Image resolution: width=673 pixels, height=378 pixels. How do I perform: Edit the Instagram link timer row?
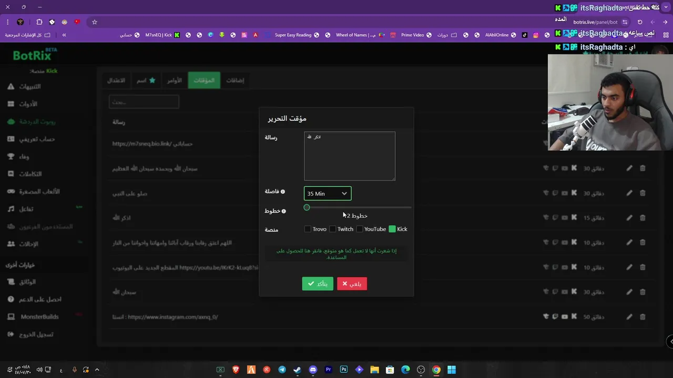click(x=629, y=317)
